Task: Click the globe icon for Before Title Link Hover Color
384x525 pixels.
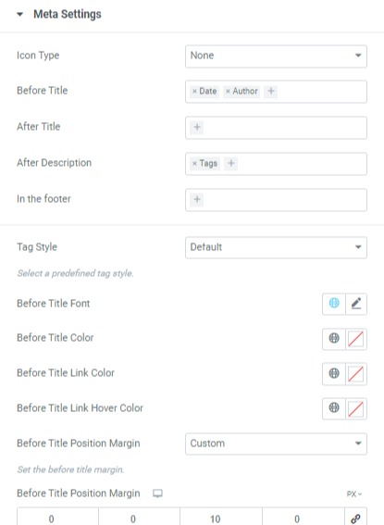Action: (x=334, y=408)
